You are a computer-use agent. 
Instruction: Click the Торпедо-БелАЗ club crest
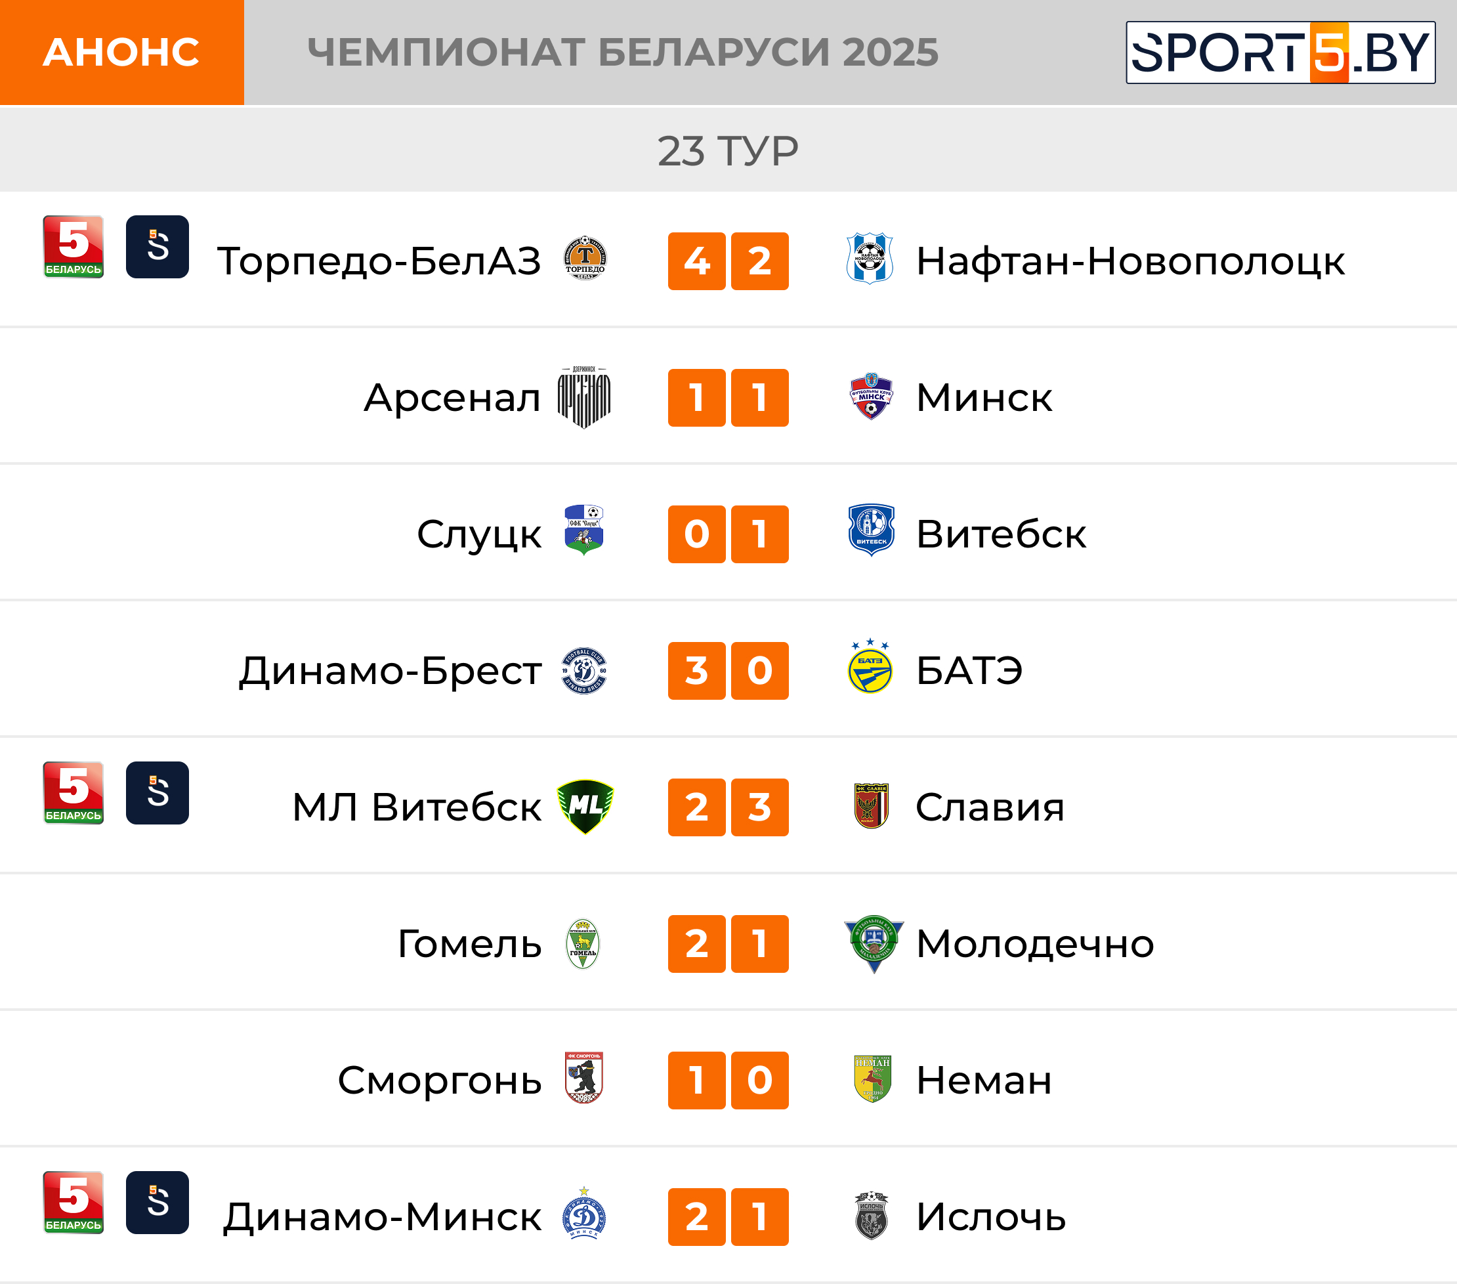[x=585, y=258]
